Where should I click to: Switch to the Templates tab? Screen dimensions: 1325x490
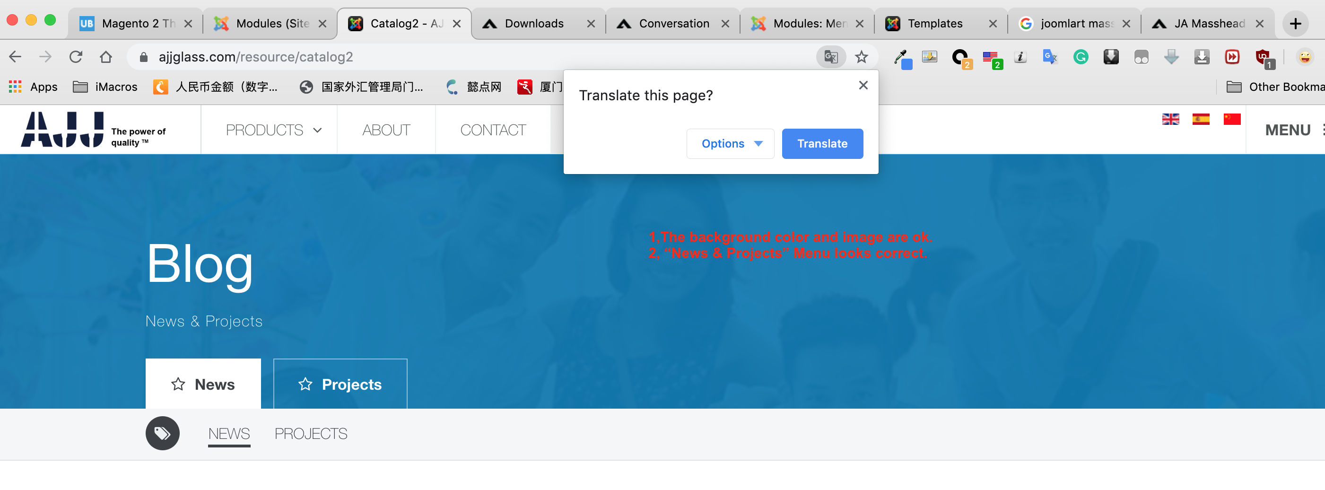click(941, 24)
